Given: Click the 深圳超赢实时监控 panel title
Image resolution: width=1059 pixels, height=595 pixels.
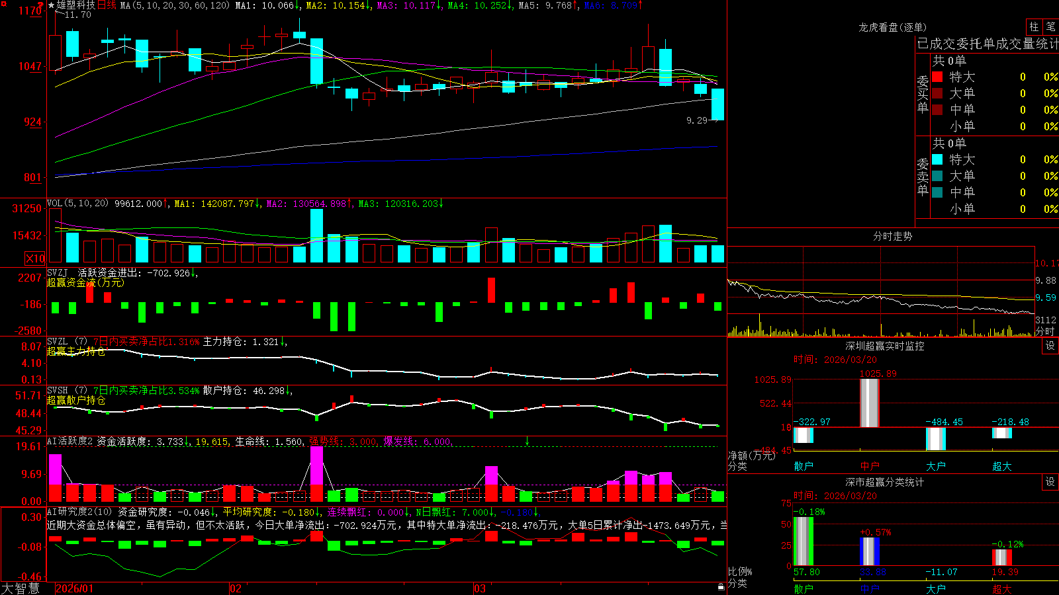Looking at the screenshot, I should tap(885, 346).
